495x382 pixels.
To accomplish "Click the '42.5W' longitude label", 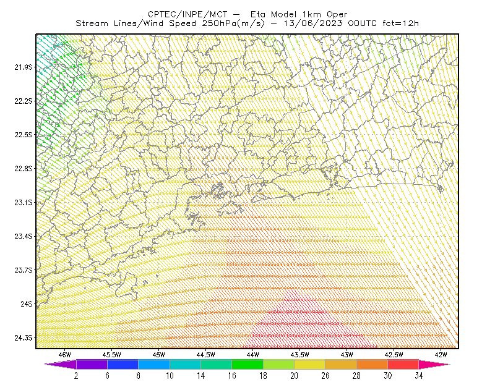I will coord(394,355).
